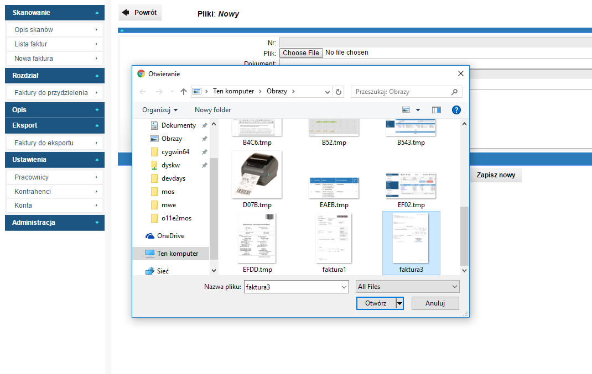
Task: Open Lista faktur menu item
Action: pyautogui.click(x=55, y=44)
